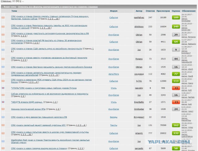Open the въезда россиян в Украину topic
198x151 pixels.
[x=39, y=148]
